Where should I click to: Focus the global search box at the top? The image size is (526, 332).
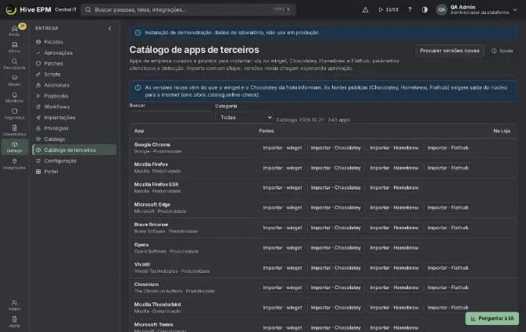[x=188, y=9]
